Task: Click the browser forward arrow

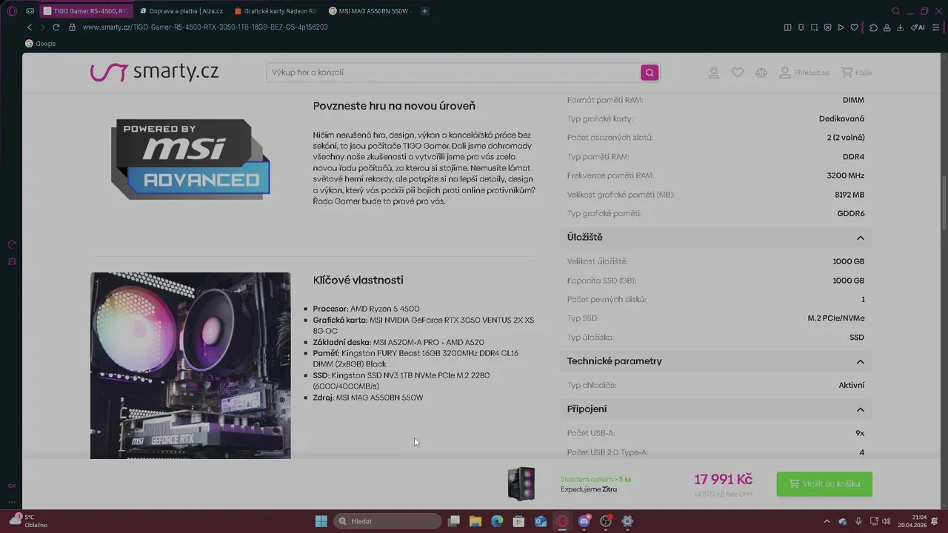Action: (x=42, y=27)
